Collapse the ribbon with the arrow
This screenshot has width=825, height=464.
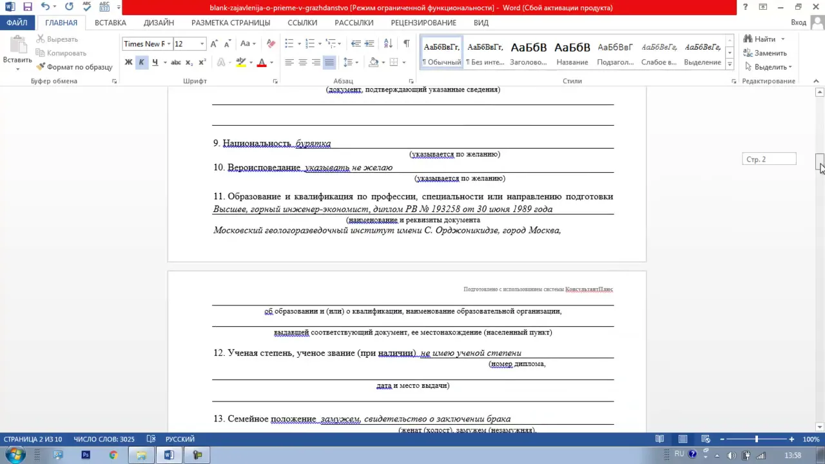pyautogui.click(x=816, y=81)
